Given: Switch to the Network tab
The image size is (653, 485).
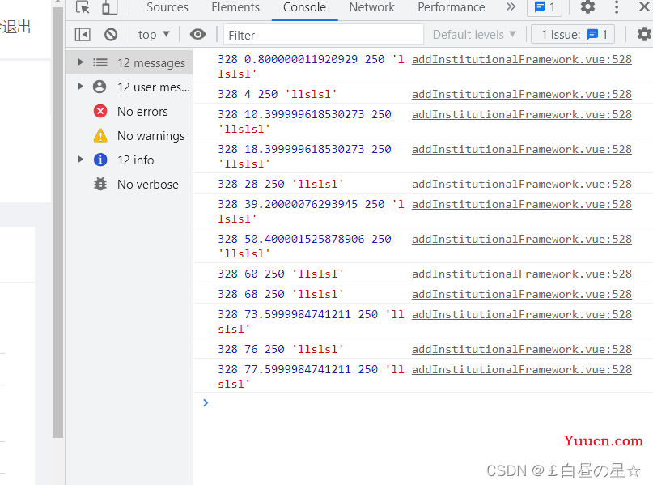Looking at the screenshot, I should [x=371, y=7].
